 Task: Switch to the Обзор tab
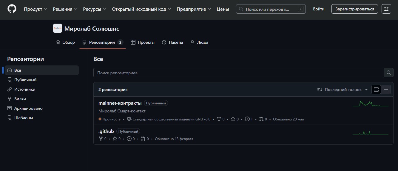pyautogui.click(x=65, y=42)
